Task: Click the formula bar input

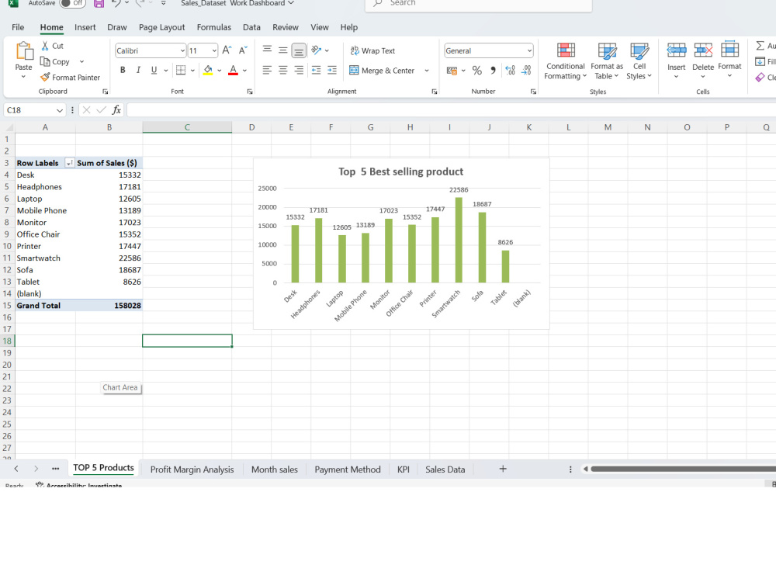Action: (x=450, y=110)
